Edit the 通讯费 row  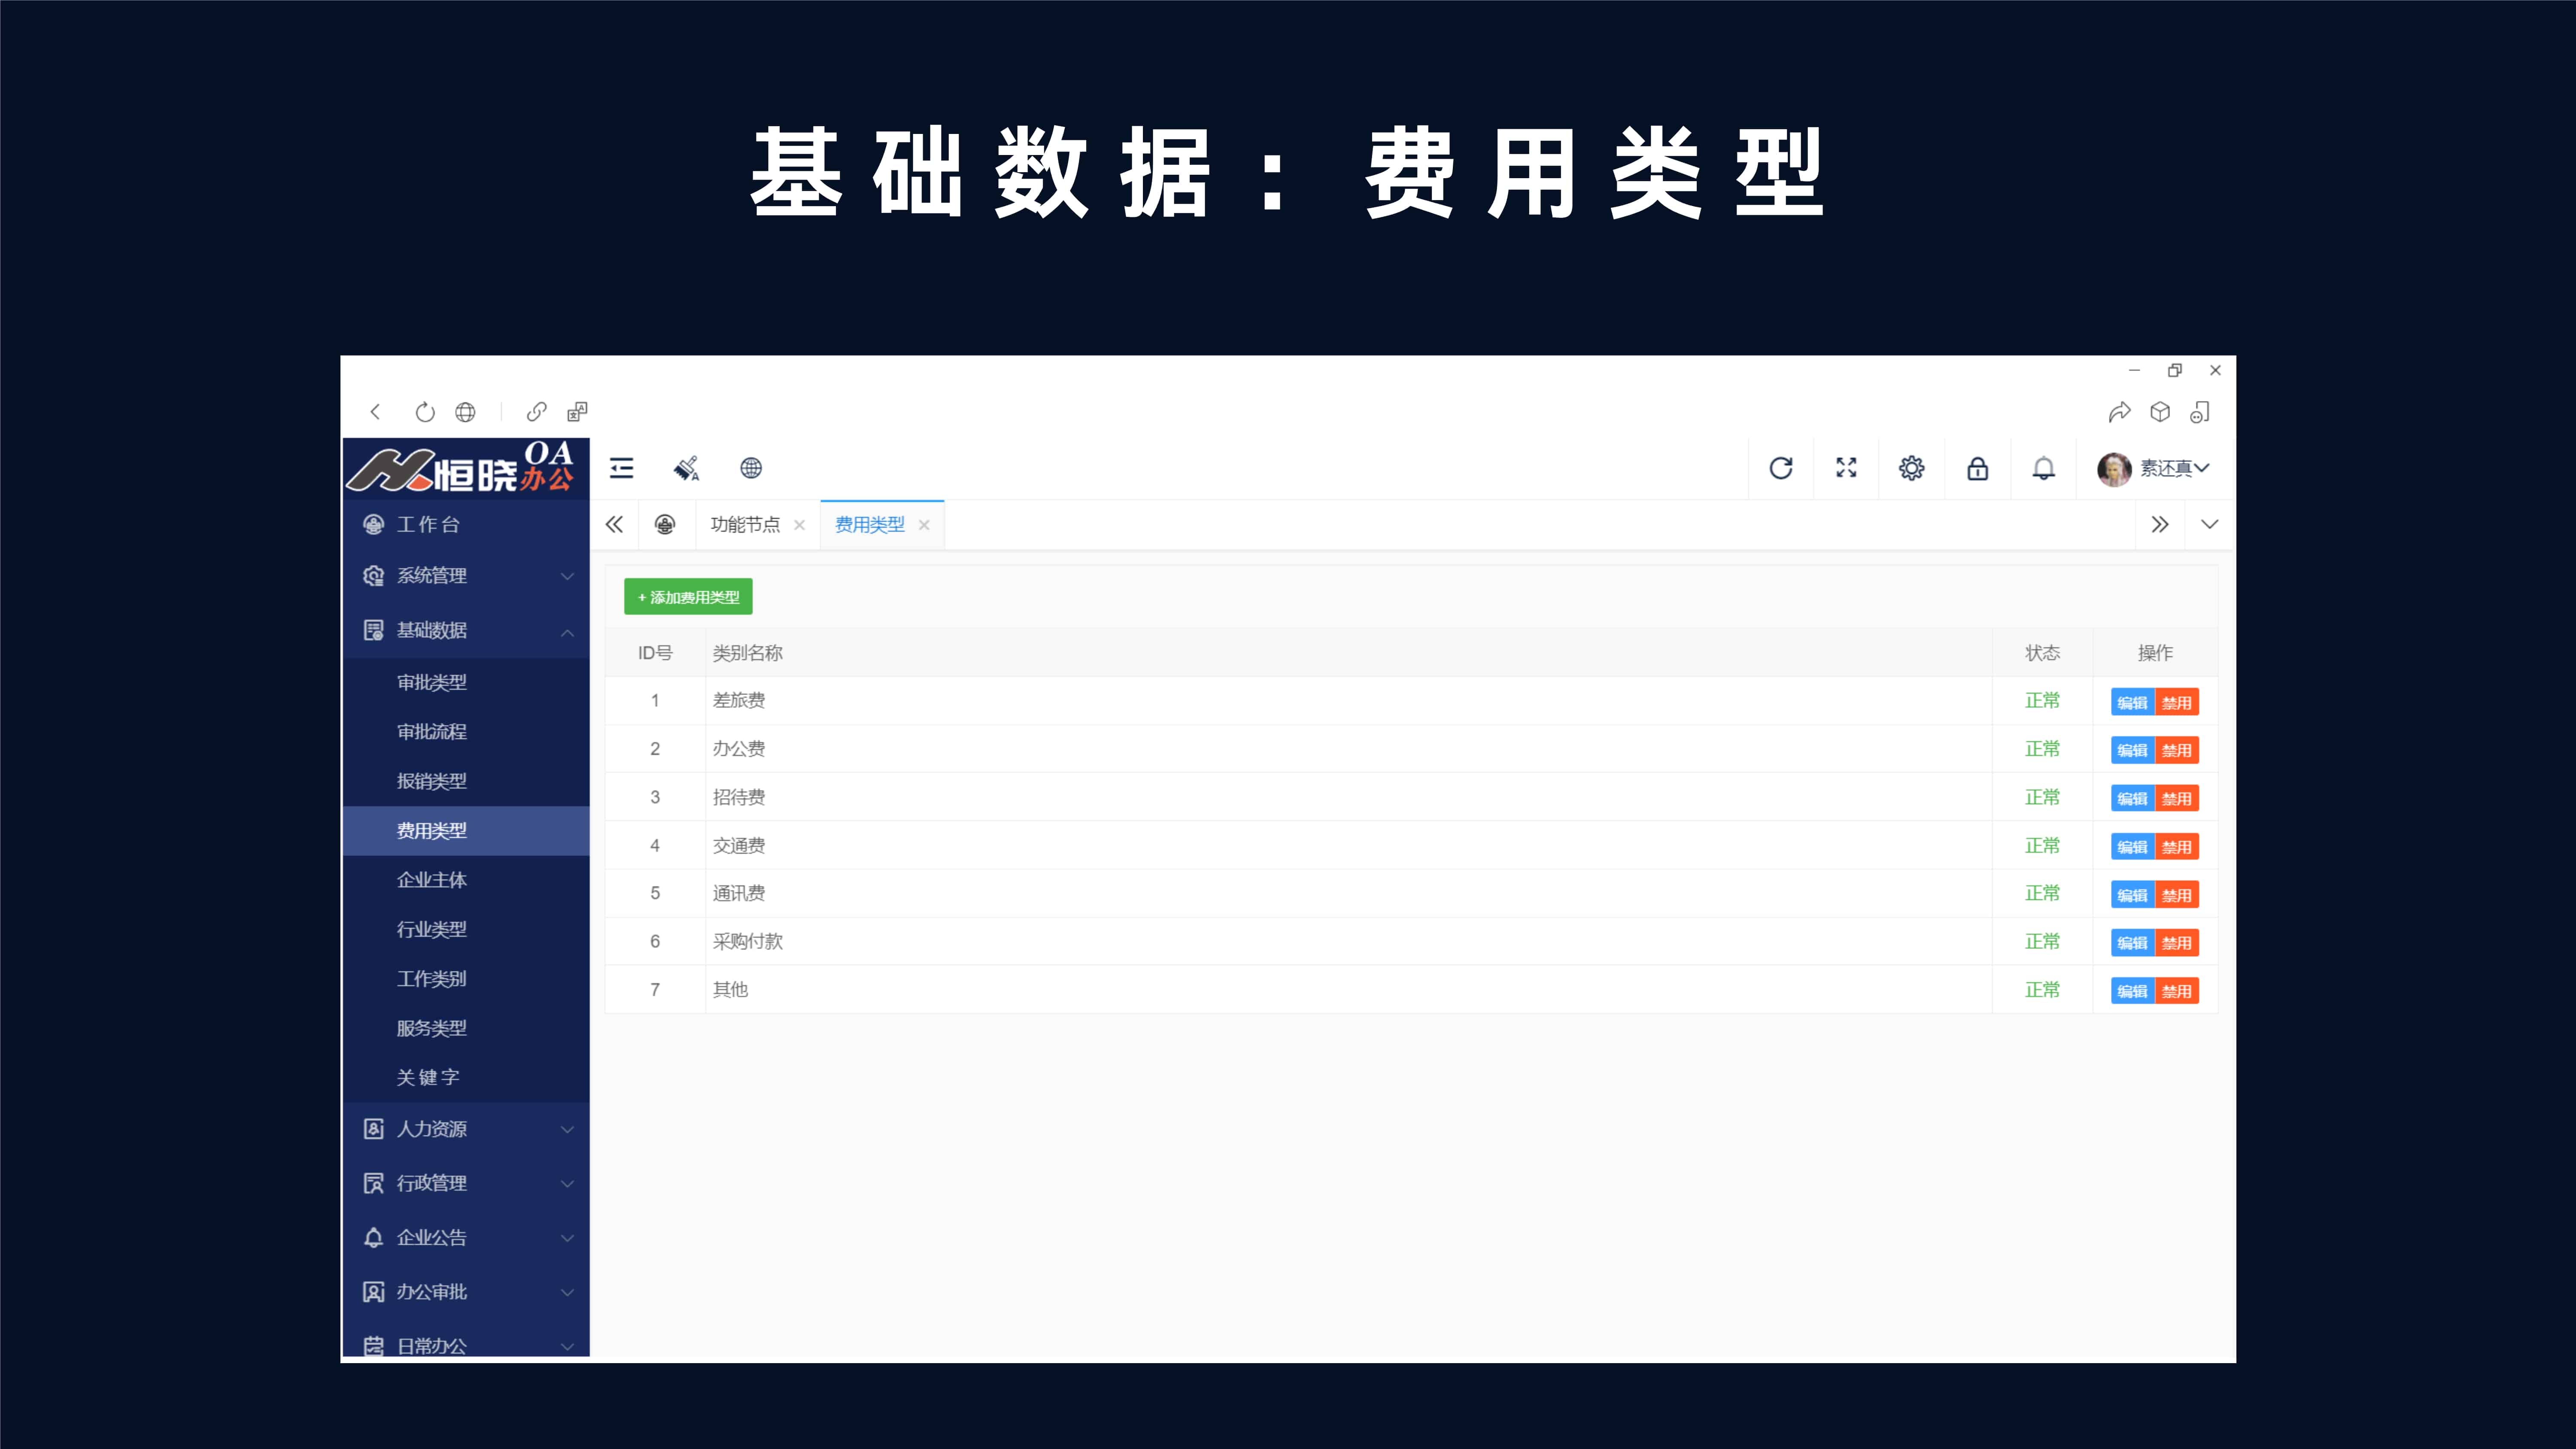[2132, 895]
